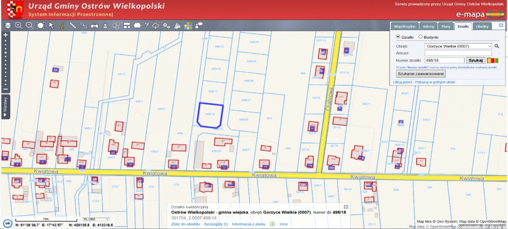508x229 pixels.
Task: Click the Szukaj button
Action: point(476,60)
